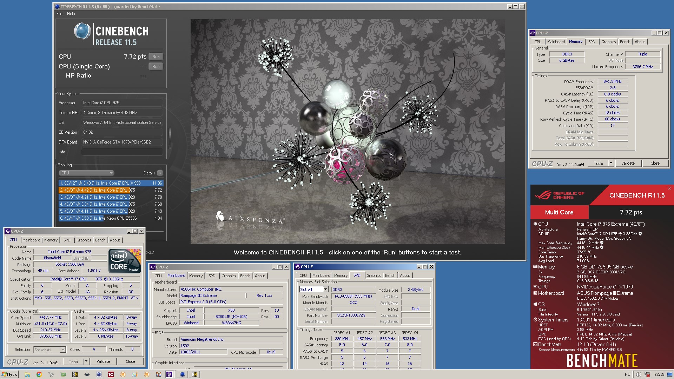This screenshot has width=674, height=379.
Task: Select ranking row 4C/8T @ 4.21 GHz
Action: pos(111,197)
